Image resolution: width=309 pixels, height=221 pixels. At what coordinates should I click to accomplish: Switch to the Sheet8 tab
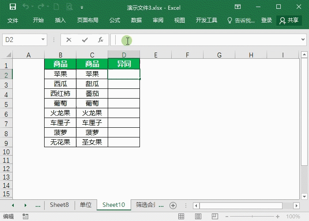59,205
